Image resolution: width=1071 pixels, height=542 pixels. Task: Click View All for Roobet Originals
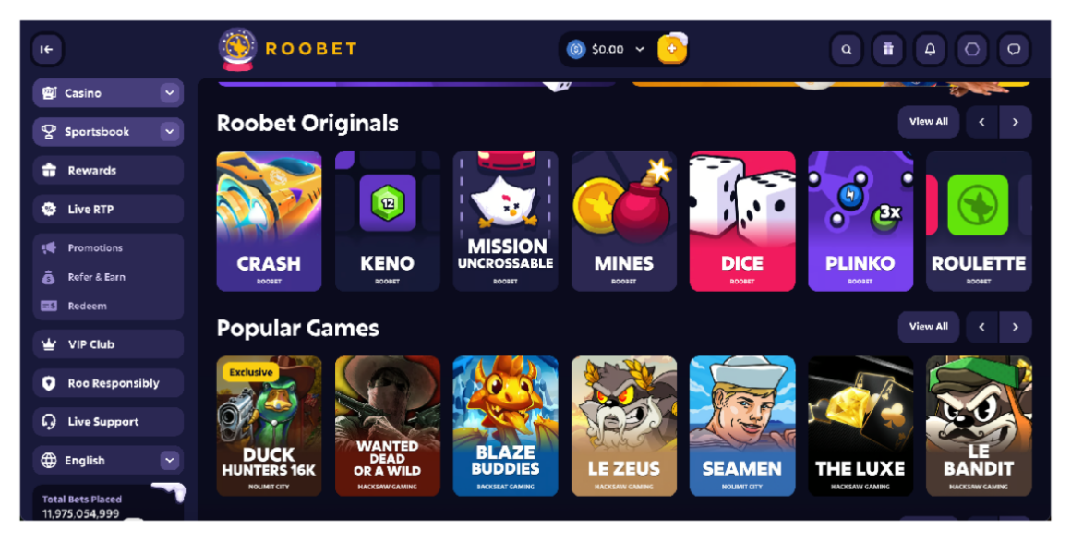click(928, 122)
